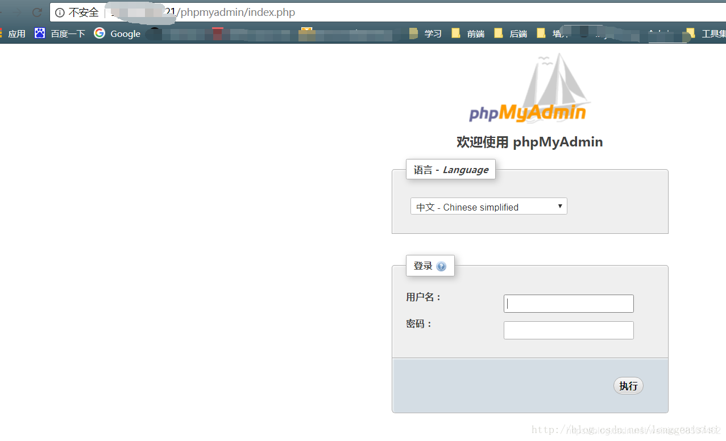Open the 前端 bookmarks folder

tap(468, 33)
